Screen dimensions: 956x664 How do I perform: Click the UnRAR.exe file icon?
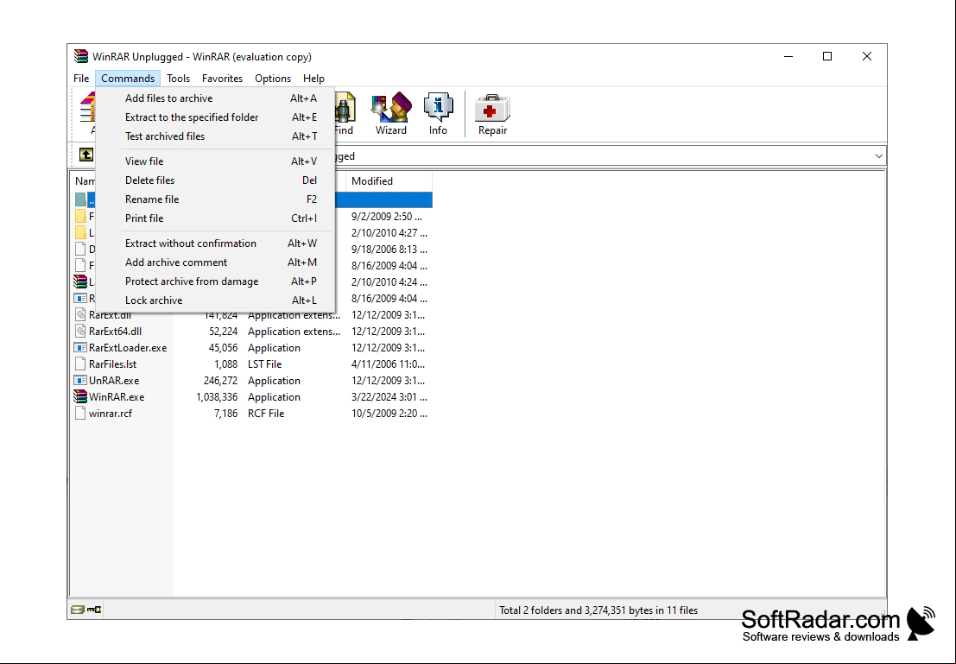[79, 381]
